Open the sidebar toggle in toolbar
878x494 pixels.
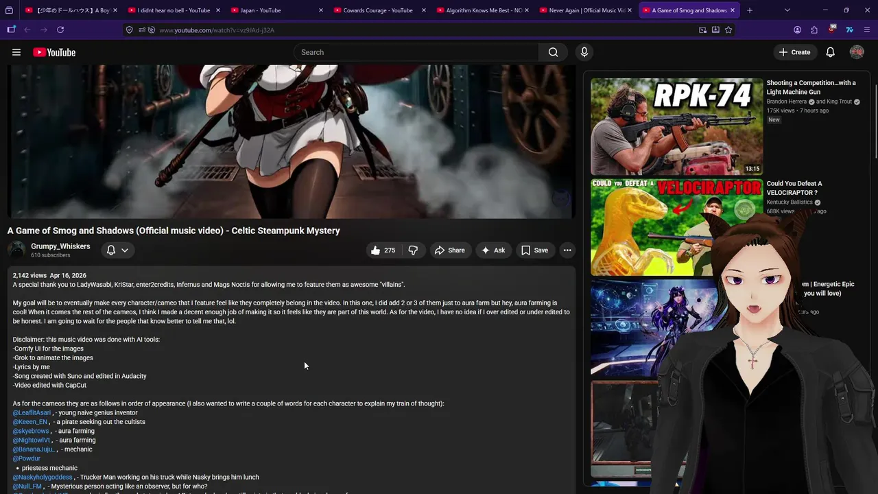pyautogui.click(x=11, y=30)
